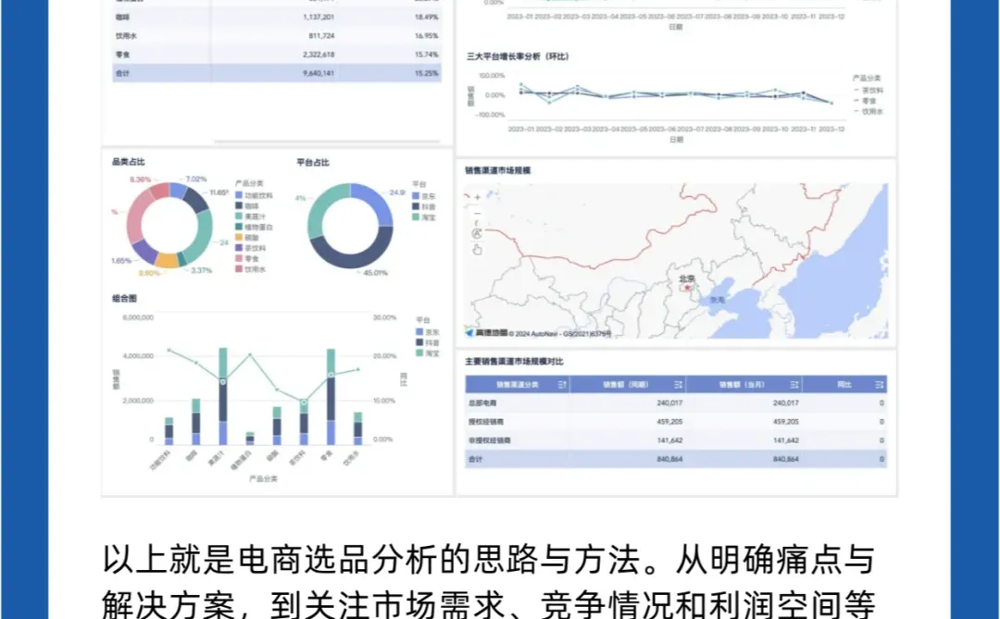Click the 饮用水 row in the category table
This screenshot has height=619, width=1000.
[x=277, y=36]
